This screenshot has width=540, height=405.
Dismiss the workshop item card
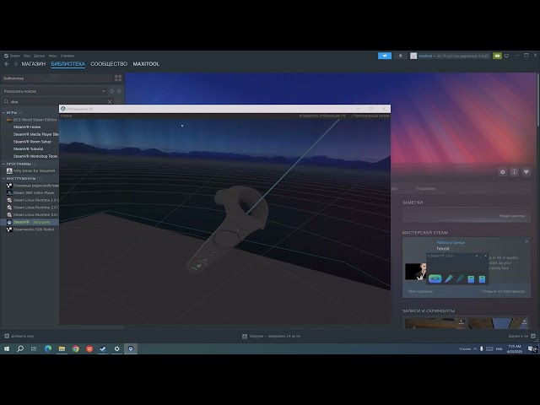coord(526,241)
